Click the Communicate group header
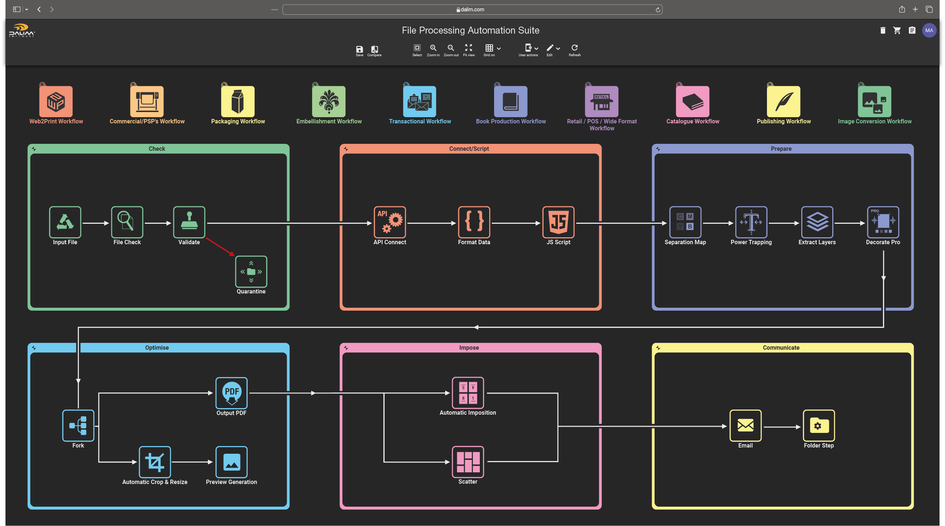Image resolution: width=945 pixels, height=526 pixels. [x=783, y=348]
